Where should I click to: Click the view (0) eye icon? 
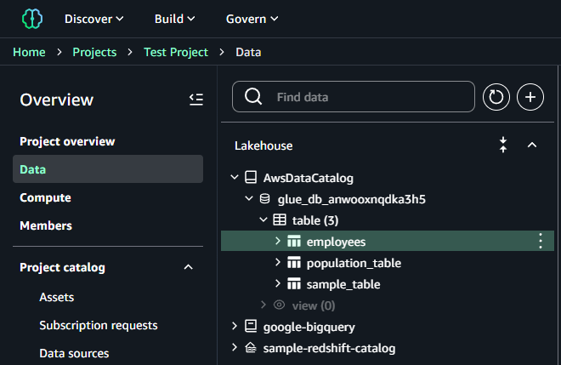click(x=280, y=305)
